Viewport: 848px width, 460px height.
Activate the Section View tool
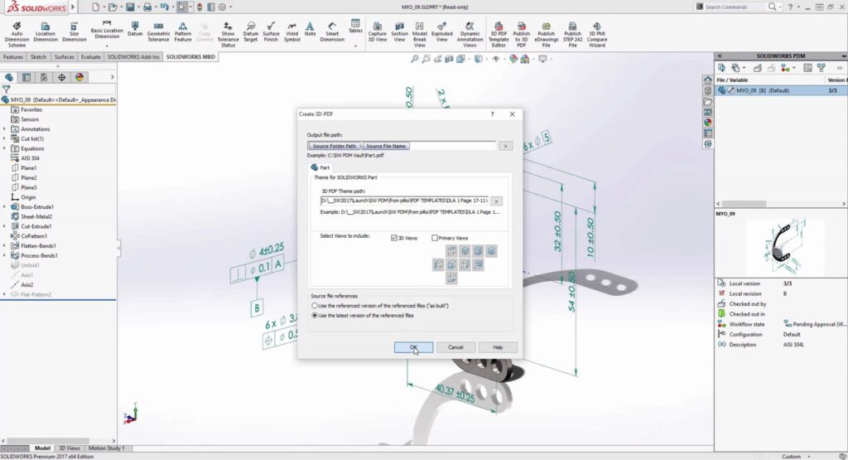pos(400,32)
